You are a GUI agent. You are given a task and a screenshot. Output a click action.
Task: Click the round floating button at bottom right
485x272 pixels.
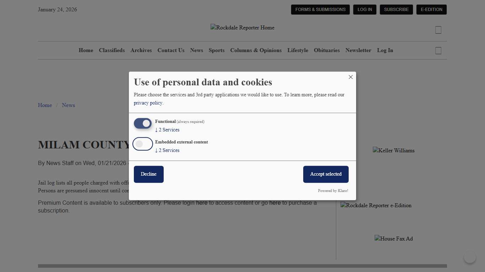click(x=470, y=257)
